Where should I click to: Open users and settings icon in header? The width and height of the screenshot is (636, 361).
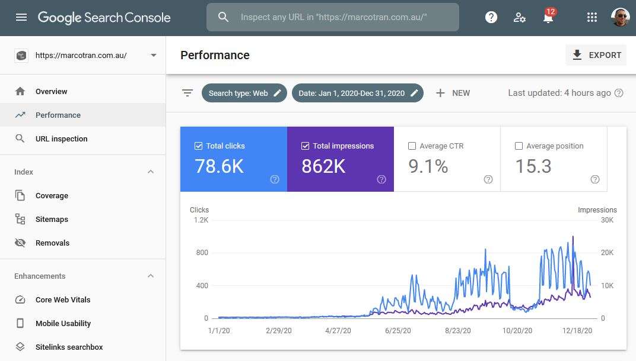[x=520, y=17]
